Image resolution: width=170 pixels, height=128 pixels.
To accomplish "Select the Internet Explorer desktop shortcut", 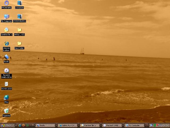I will pyautogui.click(x=6, y=44).
